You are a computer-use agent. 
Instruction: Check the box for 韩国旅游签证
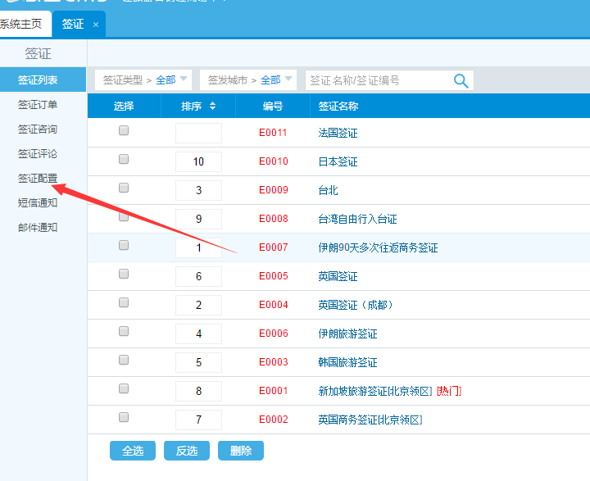(x=124, y=360)
